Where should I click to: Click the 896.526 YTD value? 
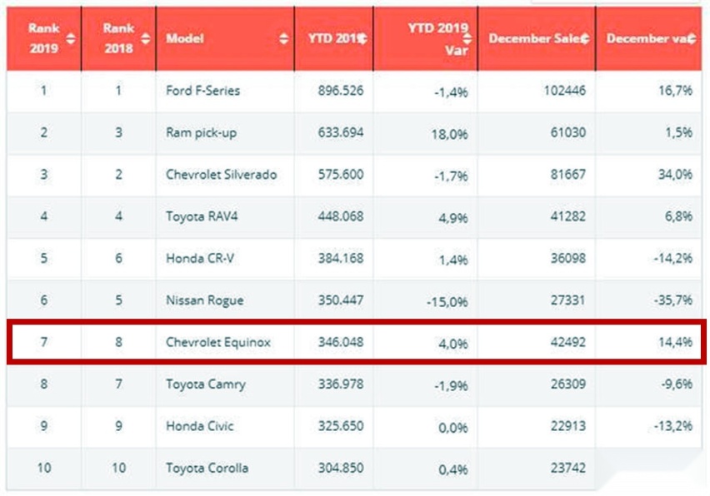pyautogui.click(x=341, y=91)
